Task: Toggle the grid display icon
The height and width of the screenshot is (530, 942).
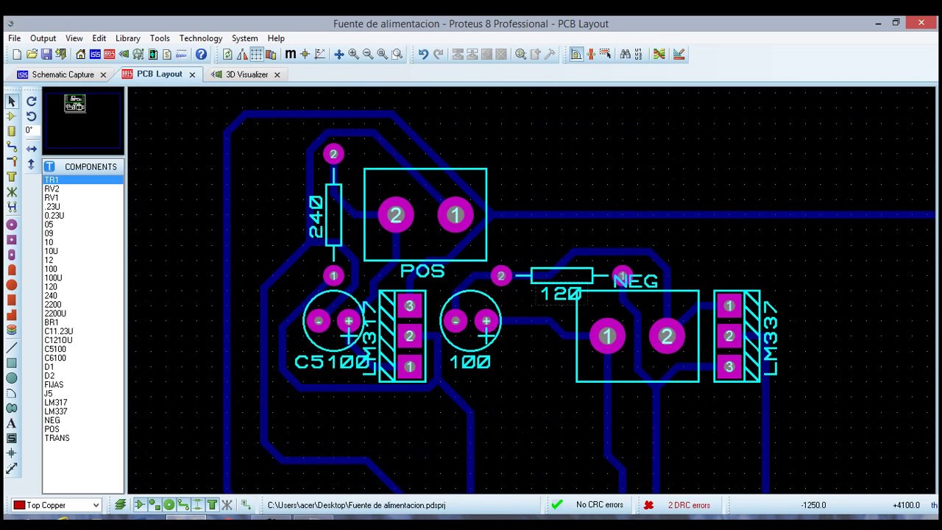Action: click(256, 54)
